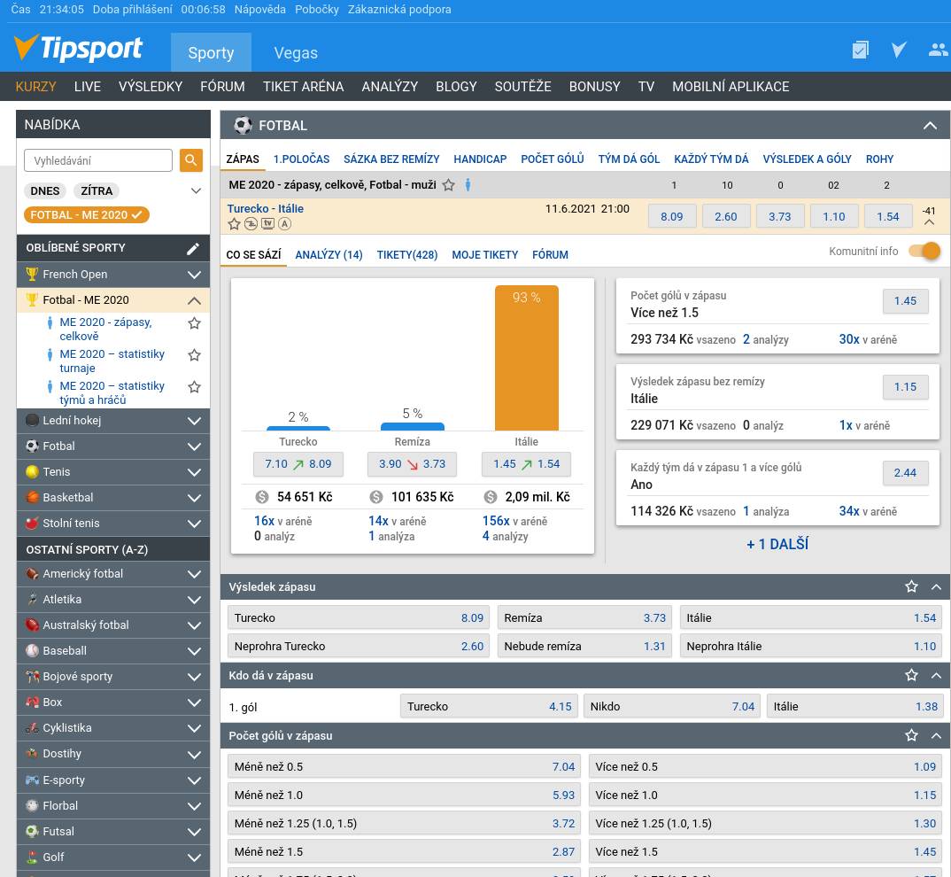Expand the Stolní tenis category
This screenshot has width=951, height=877.
(194, 524)
